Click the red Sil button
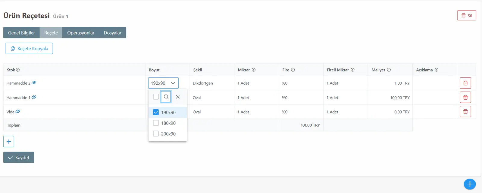 tap(467, 16)
